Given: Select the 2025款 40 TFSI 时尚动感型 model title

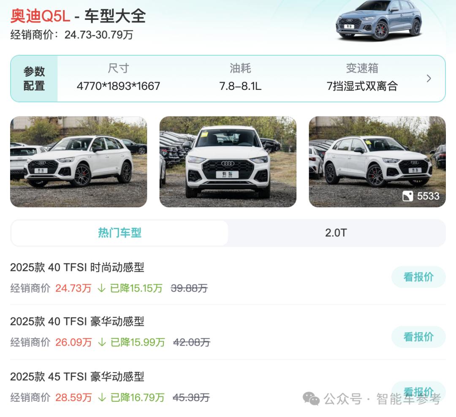Looking at the screenshot, I should (x=77, y=267).
